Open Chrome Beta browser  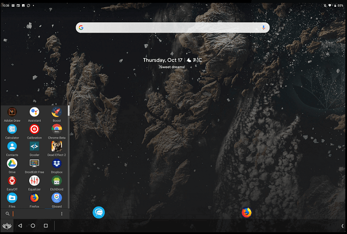(57, 129)
